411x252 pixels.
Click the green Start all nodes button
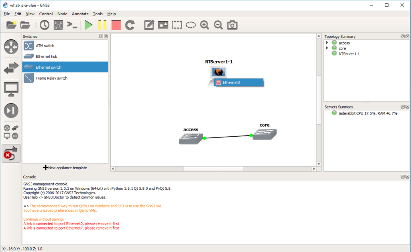click(89, 25)
